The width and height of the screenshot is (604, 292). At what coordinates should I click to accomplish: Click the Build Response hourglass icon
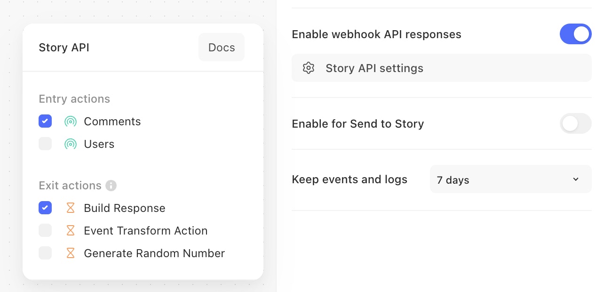pos(71,208)
